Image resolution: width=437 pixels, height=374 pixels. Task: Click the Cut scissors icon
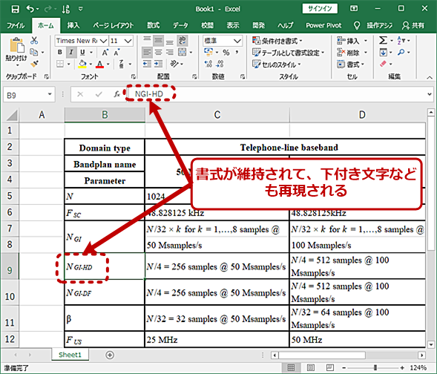tap(34, 40)
